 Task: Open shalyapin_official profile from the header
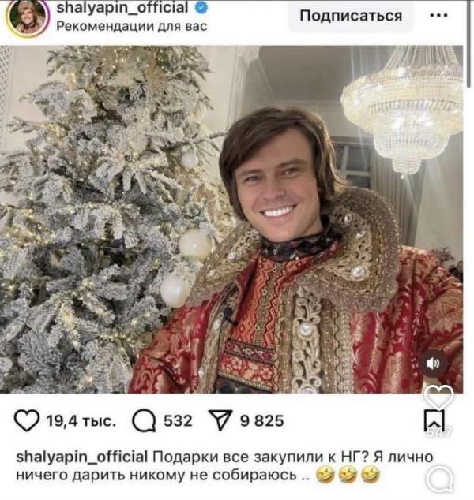(x=122, y=8)
